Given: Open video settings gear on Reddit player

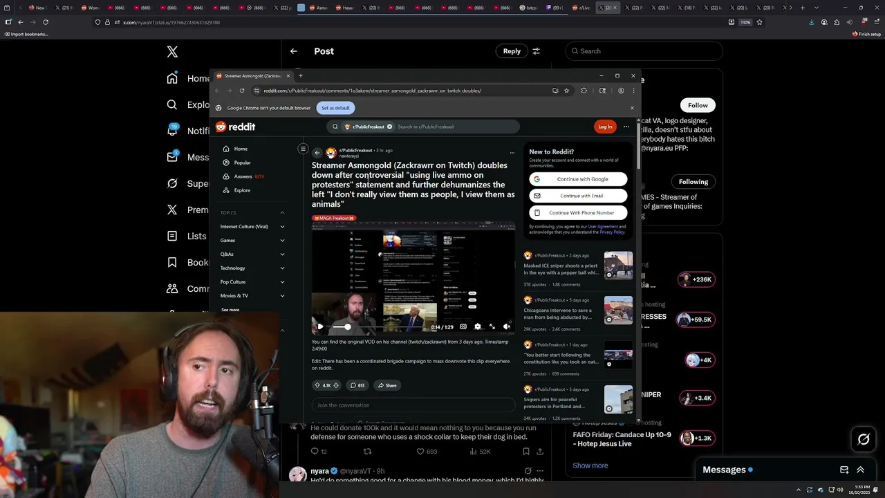Looking at the screenshot, I should (x=477, y=326).
